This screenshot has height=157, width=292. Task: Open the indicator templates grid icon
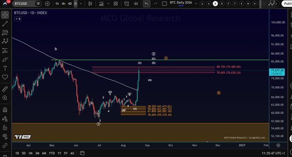tap(116, 4)
